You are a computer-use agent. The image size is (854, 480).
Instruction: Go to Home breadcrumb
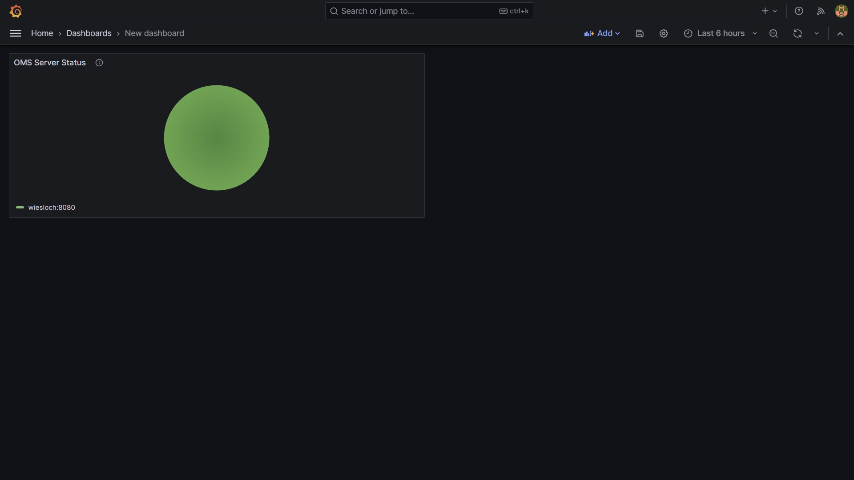click(42, 33)
